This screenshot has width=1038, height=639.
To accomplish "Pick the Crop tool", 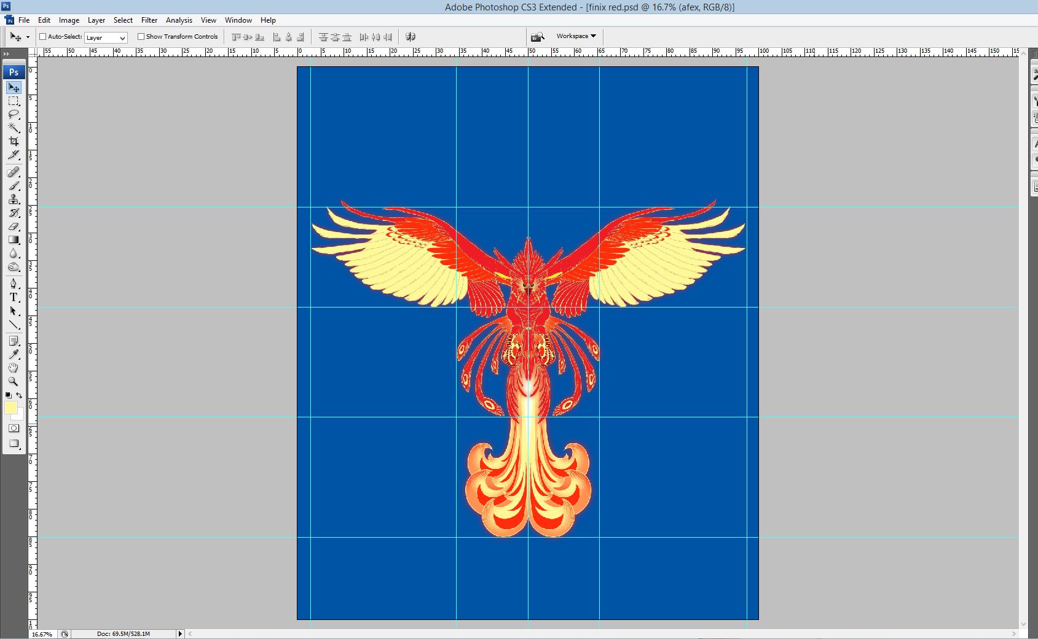I will [x=14, y=141].
